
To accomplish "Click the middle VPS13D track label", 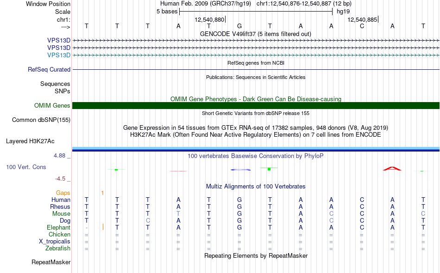I will coord(59,48).
